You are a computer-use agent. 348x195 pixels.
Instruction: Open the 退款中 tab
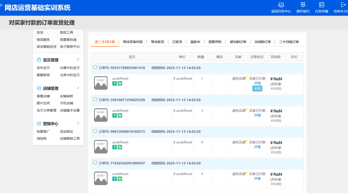(x=195, y=42)
